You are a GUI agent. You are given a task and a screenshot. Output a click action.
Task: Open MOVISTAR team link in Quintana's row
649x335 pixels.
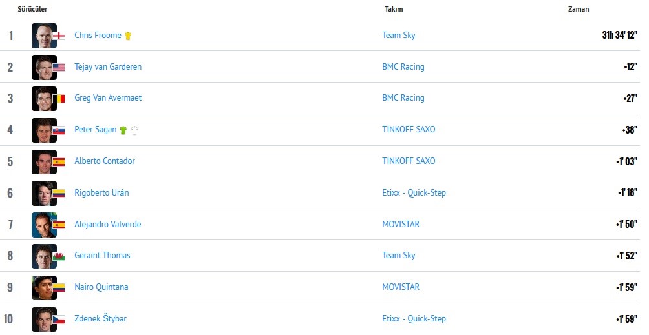(x=401, y=287)
